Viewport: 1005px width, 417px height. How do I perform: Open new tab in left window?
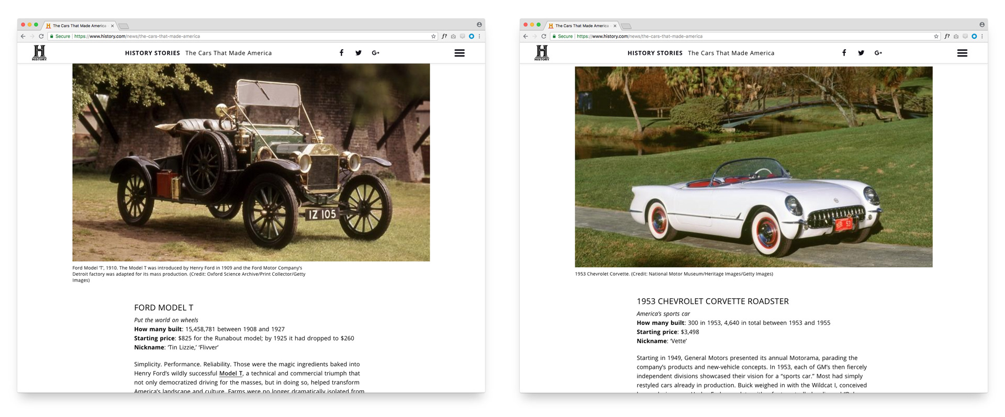(124, 26)
